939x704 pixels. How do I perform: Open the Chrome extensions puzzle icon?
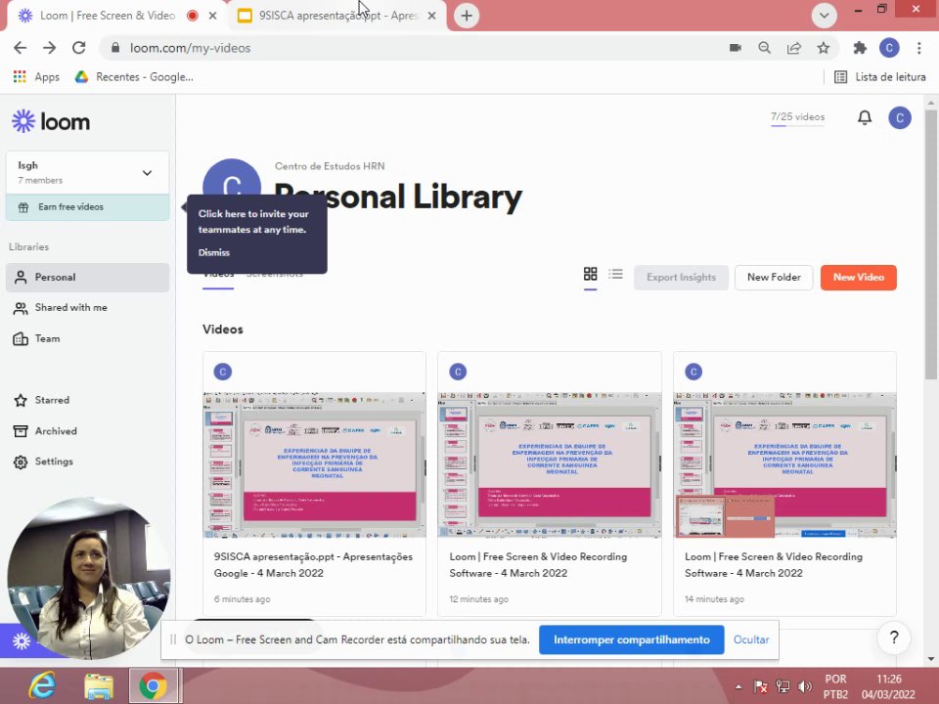[x=860, y=48]
